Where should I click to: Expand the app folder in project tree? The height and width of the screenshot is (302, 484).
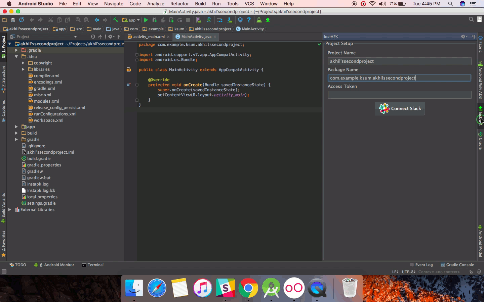click(x=16, y=127)
